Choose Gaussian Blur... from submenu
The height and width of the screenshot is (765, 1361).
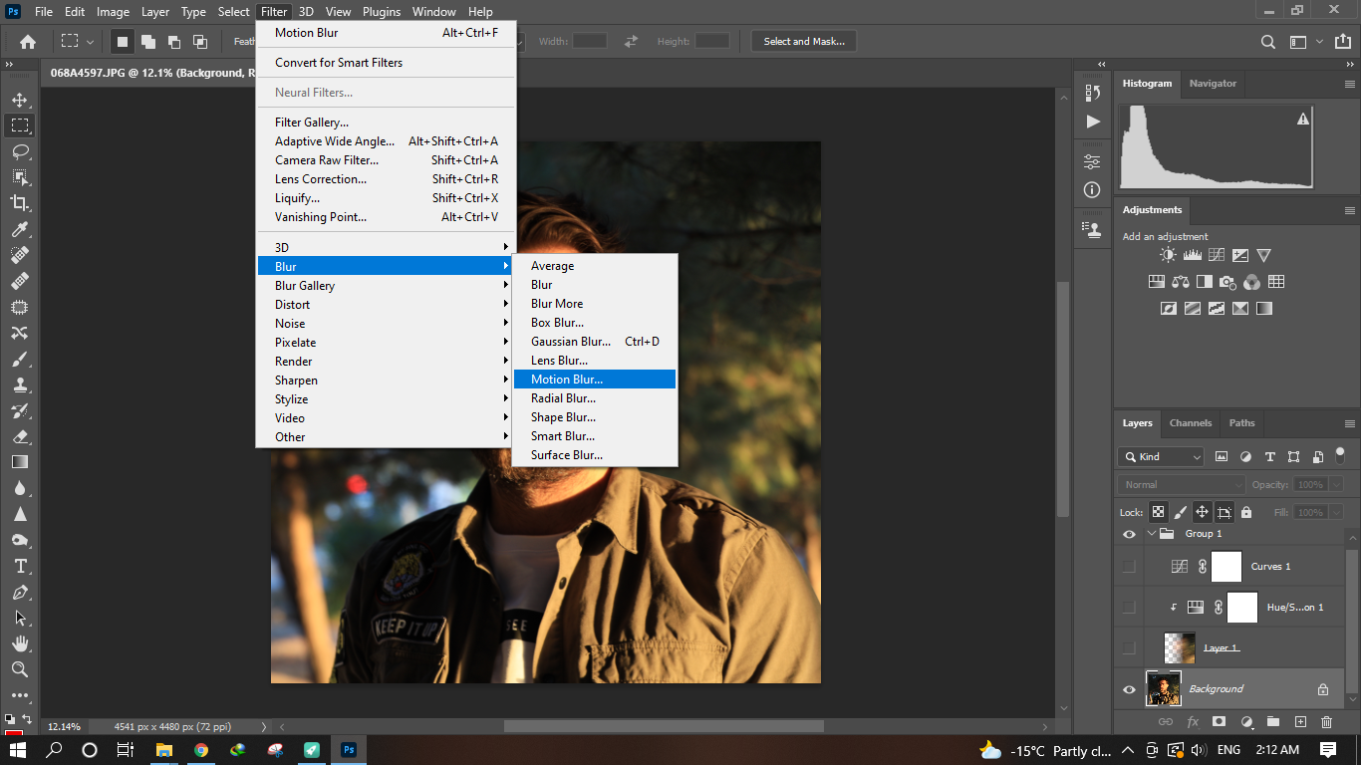pyautogui.click(x=595, y=342)
